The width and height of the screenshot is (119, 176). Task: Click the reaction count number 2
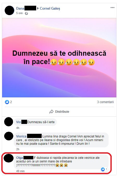[11, 102]
